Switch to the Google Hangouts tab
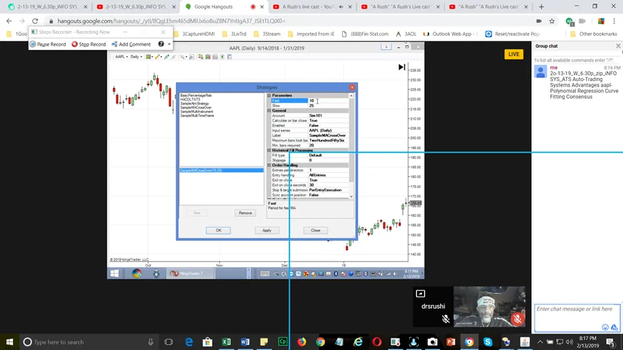Viewport: 623px width, 350px height. [224, 7]
